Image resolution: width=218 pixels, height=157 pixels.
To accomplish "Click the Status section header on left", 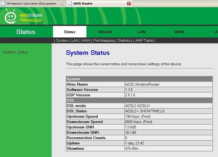I will pos(26,32).
